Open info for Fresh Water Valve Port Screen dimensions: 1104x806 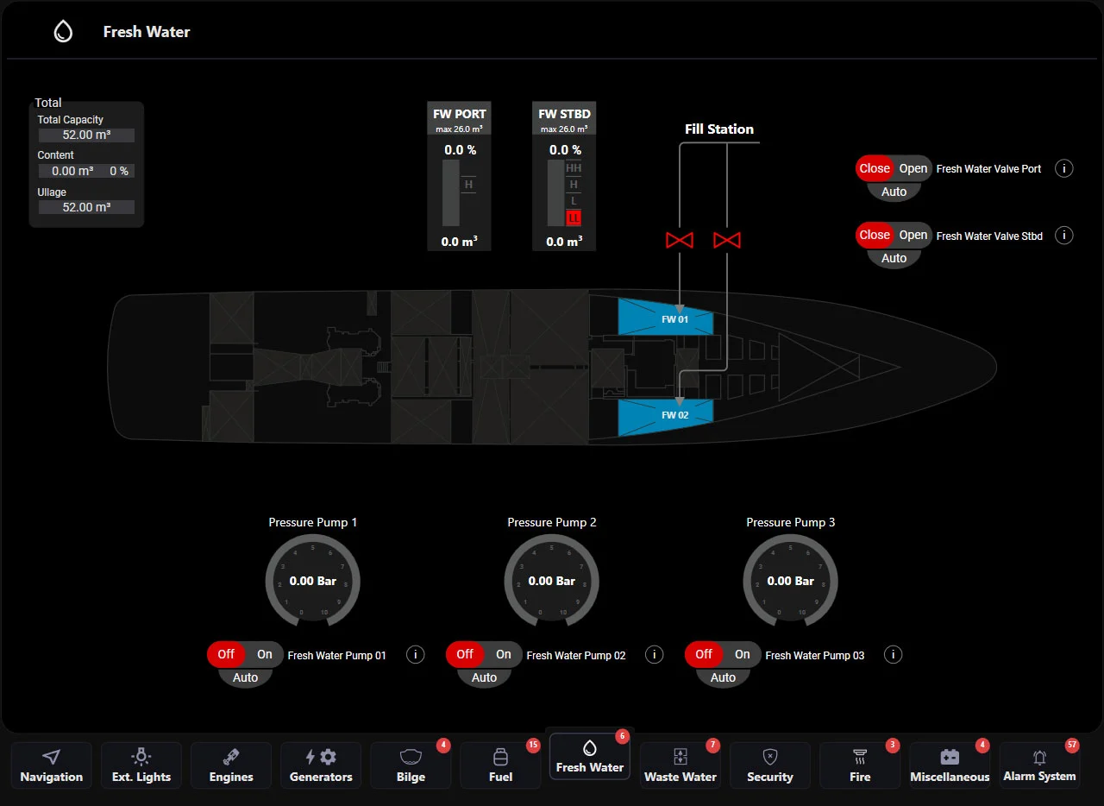[x=1064, y=168]
